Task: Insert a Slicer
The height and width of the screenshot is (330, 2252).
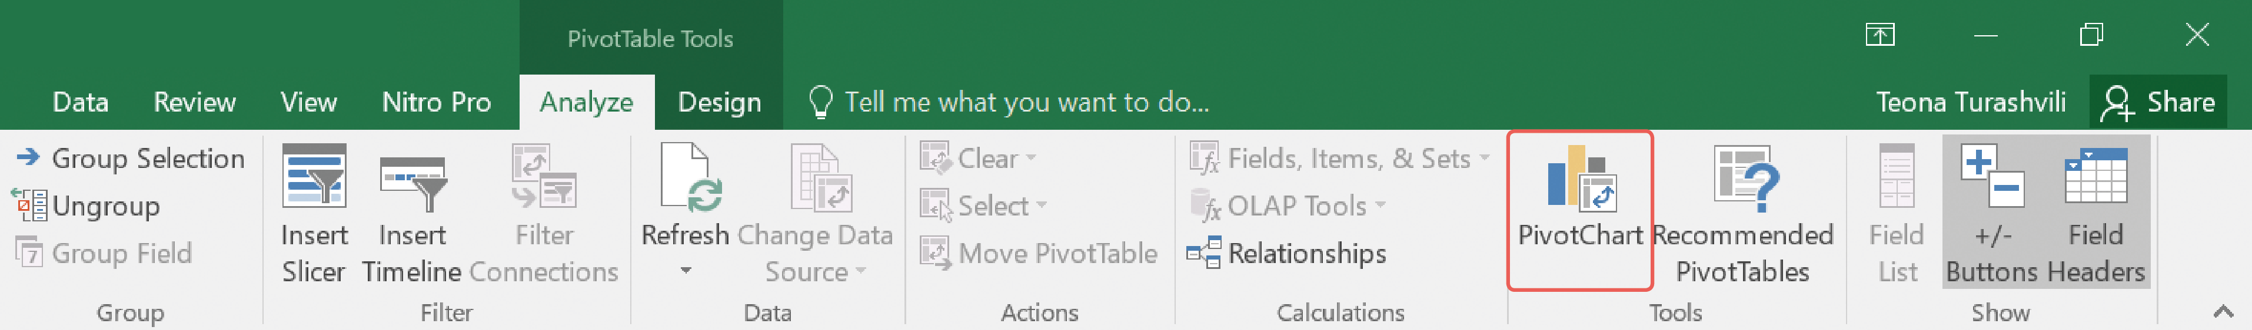Action: pyautogui.click(x=314, y=215)
